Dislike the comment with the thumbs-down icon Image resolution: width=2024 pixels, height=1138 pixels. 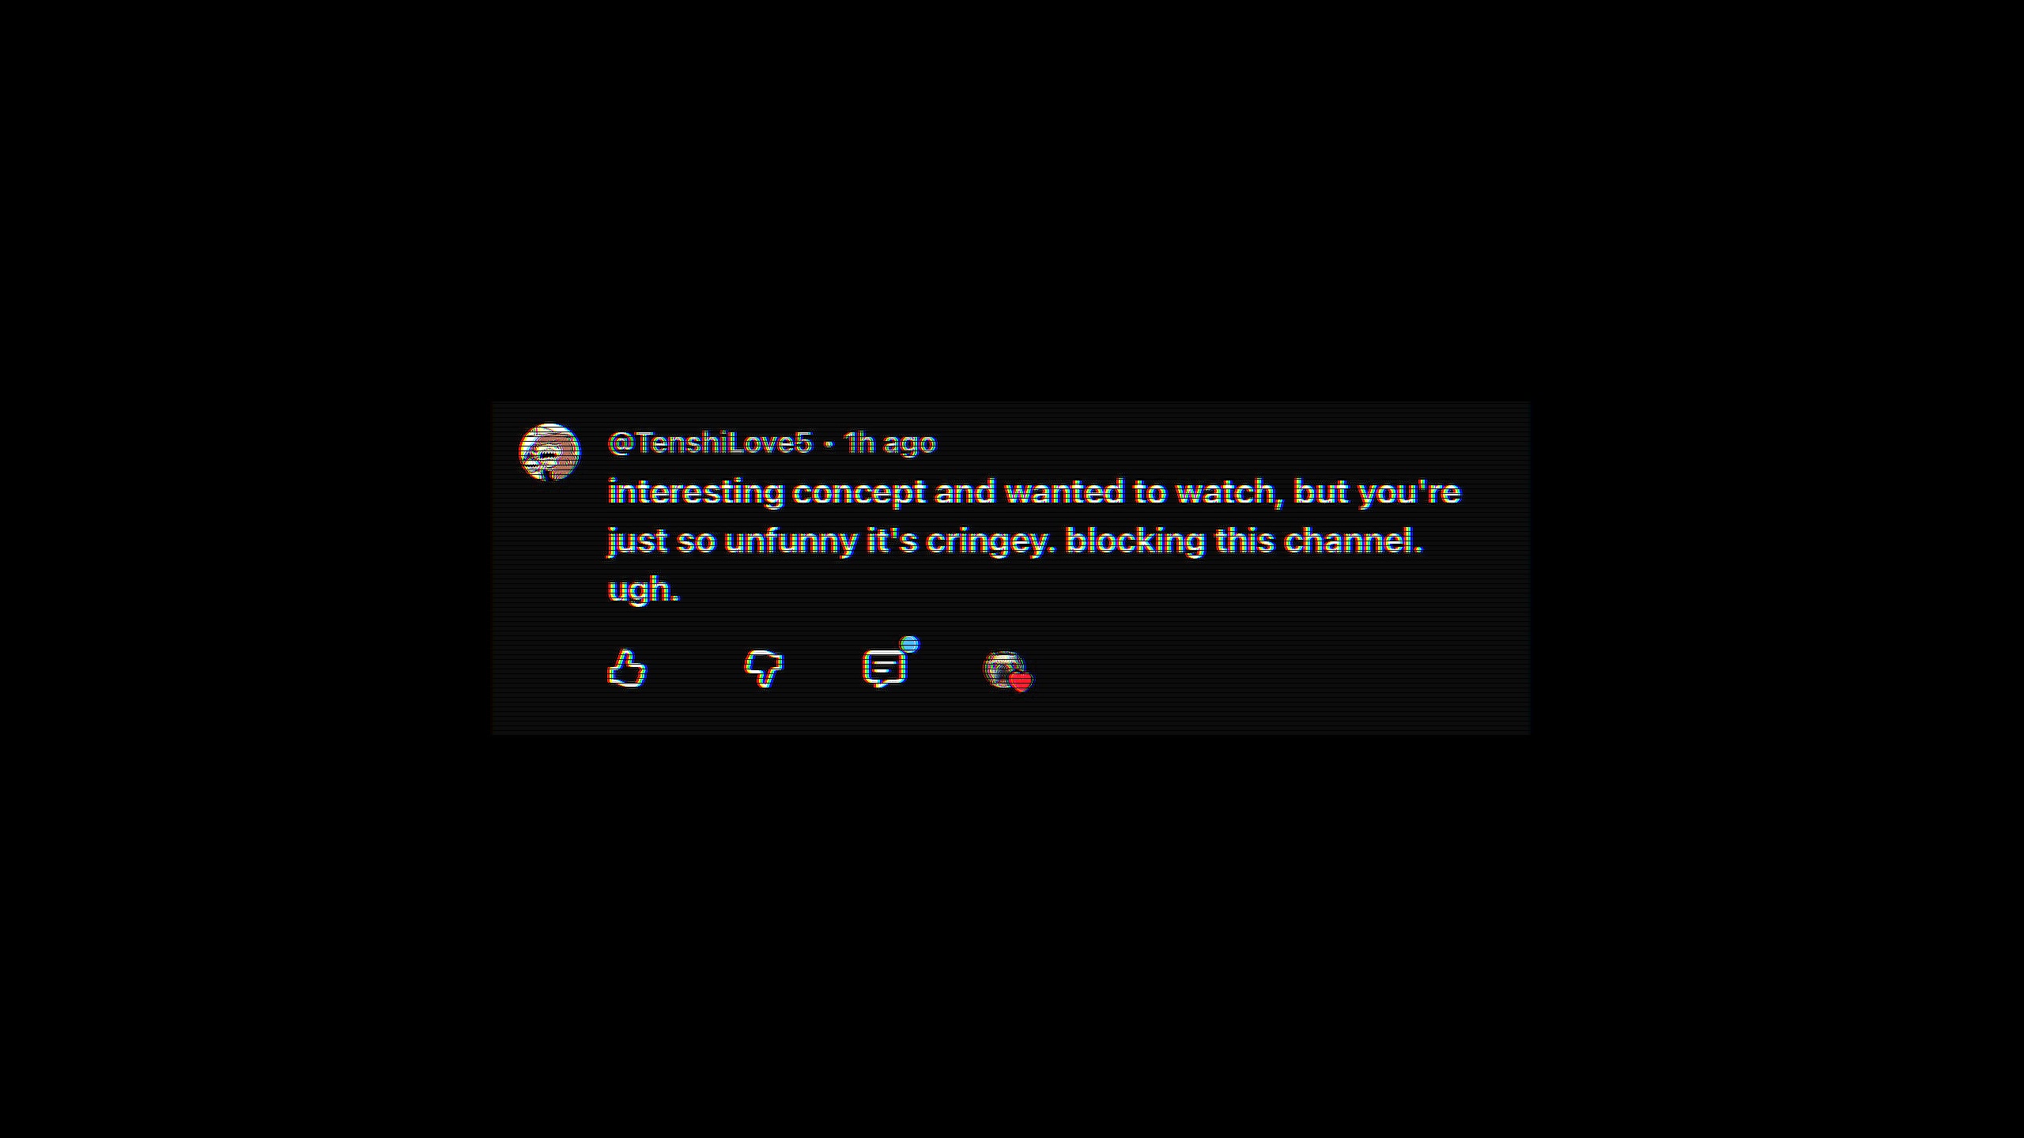tap(764, 669)
